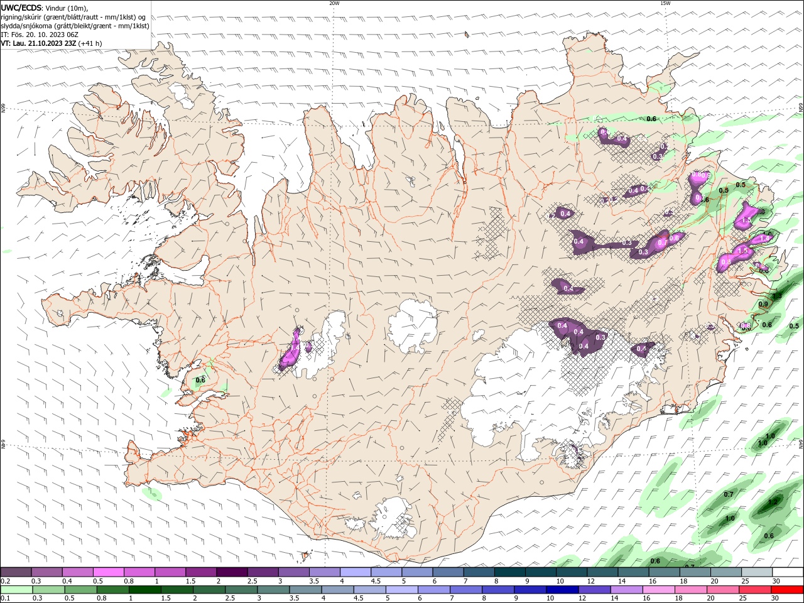Click the 'slydda/snjókoma' legend description line
This screenshot has width=804, height=603.
pos(75,26)
